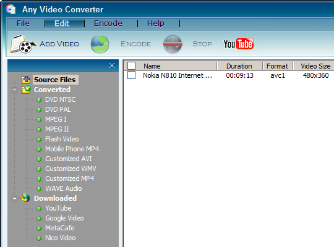Click the Converted folder checkmark icon
This screenshot has width=334, height=247.
click(x=26, y=90)
